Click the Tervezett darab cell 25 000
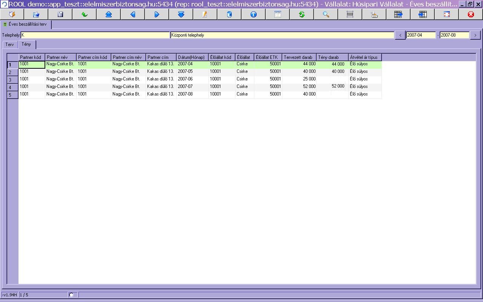This screenshot has width=483, height=302. click(299, 80)
